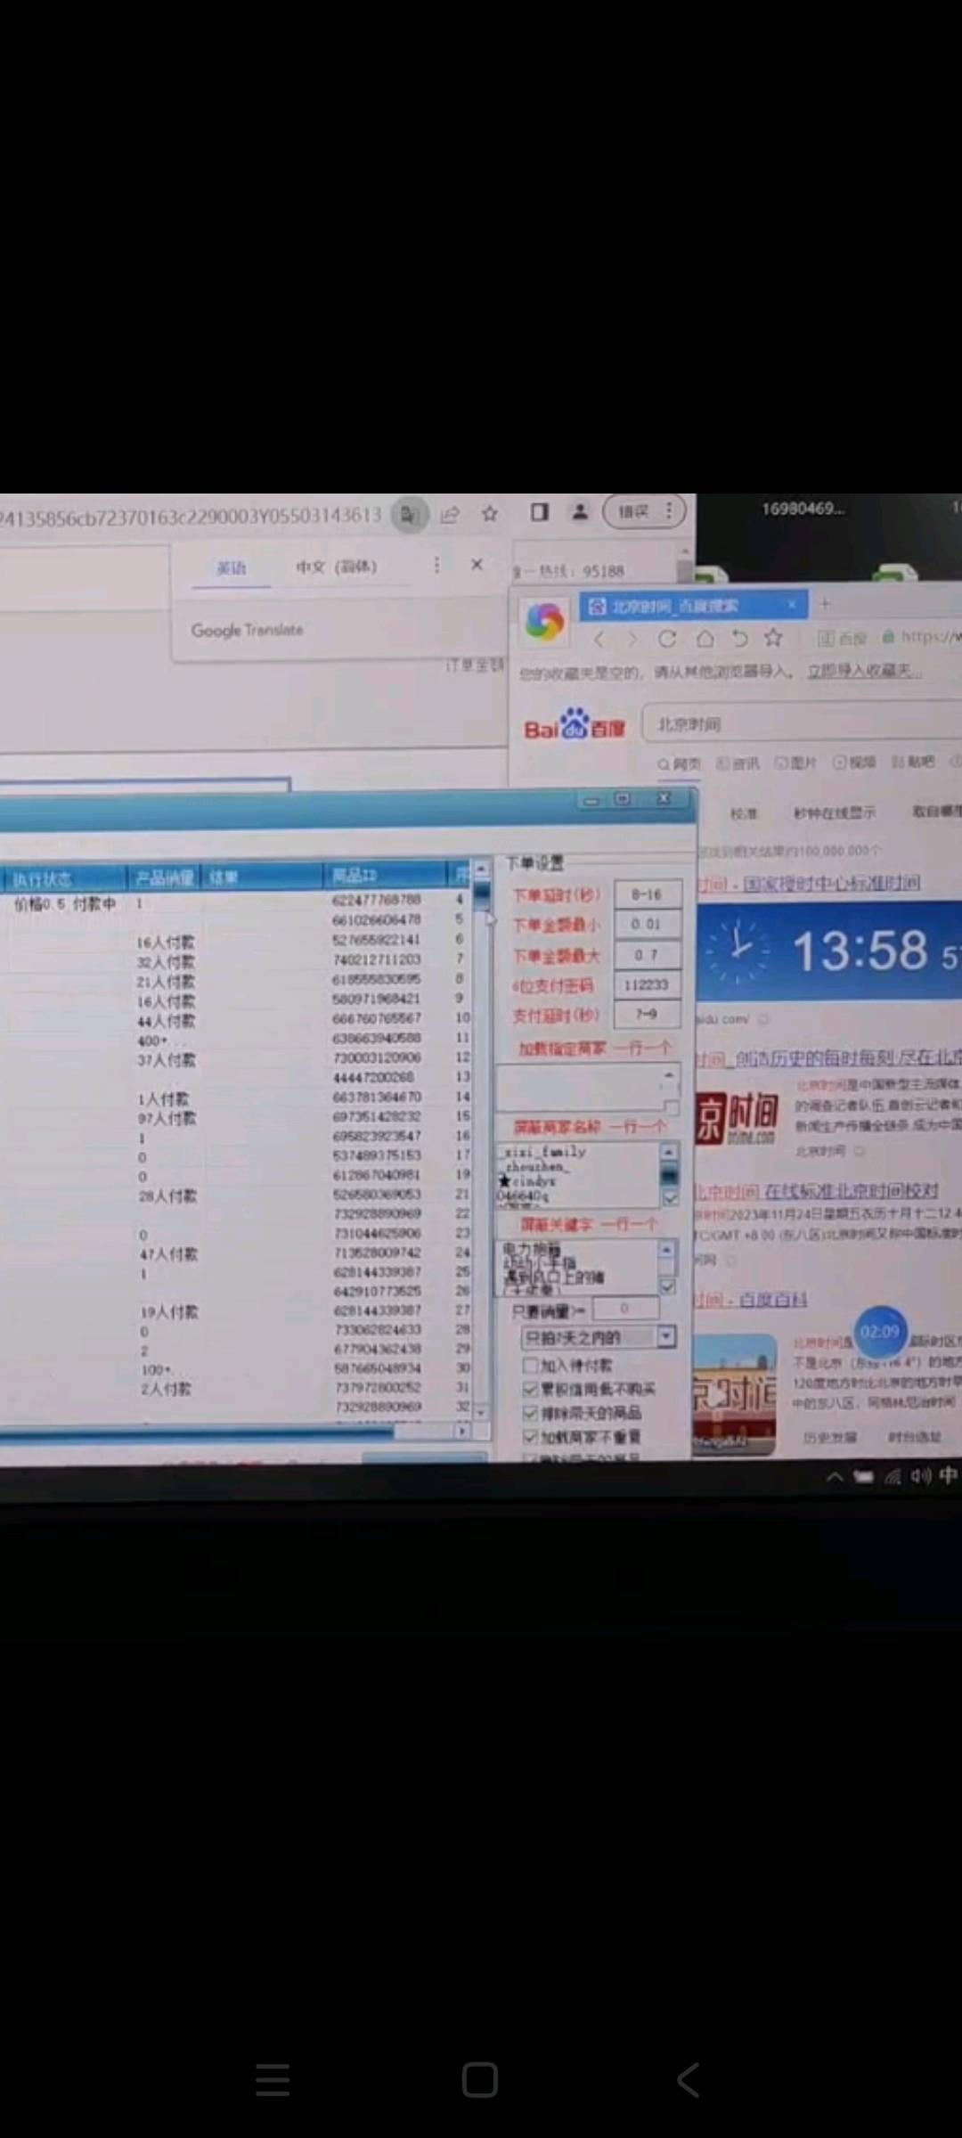Click the 立即导入收藏夹 link

coord(862,672)
